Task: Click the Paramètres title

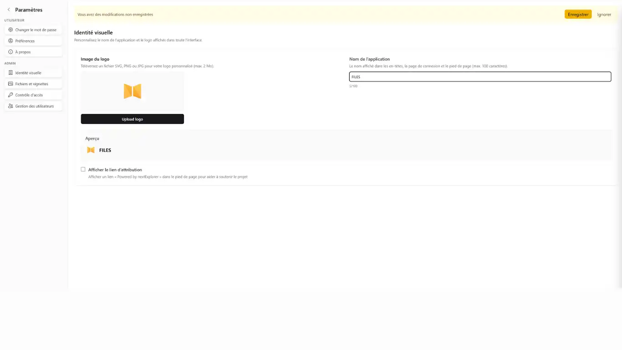Action: (29, 10)
